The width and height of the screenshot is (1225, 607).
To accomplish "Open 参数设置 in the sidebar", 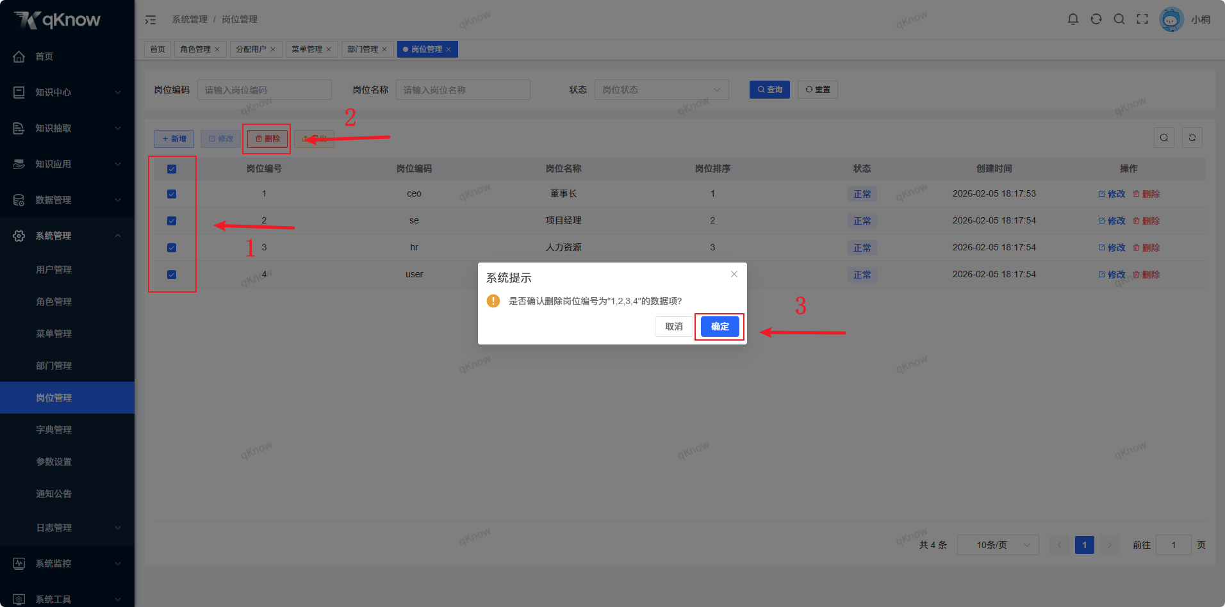I will pyautogui.click(x=67, y=462).
